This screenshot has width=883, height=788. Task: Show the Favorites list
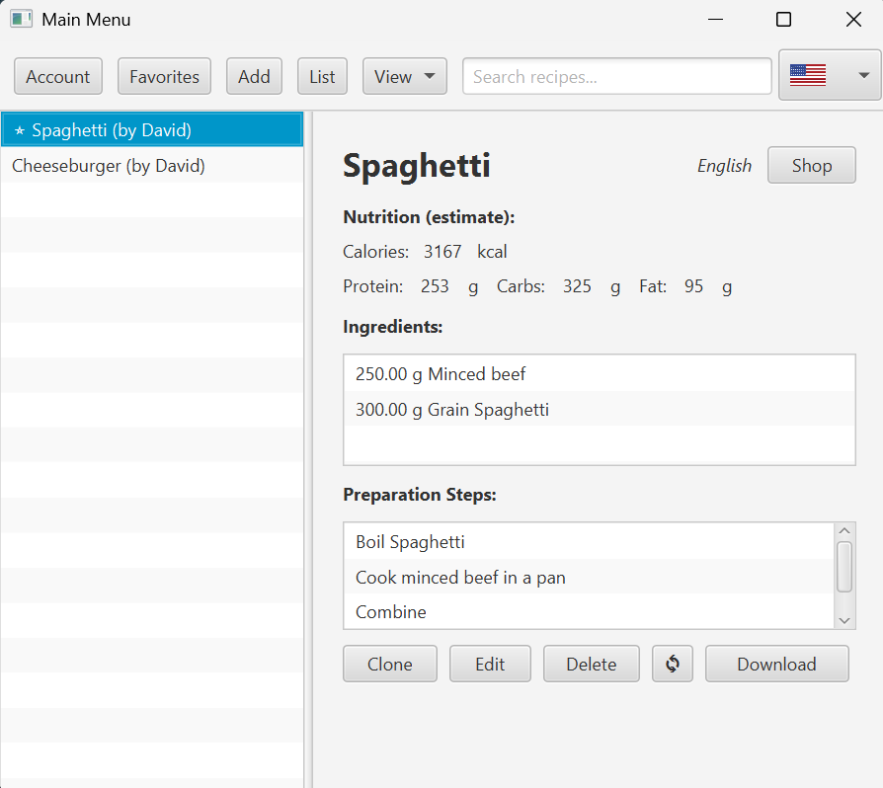tap(164, 76)
